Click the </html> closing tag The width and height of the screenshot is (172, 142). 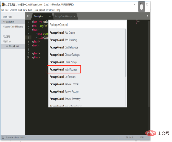click(36, 57)
